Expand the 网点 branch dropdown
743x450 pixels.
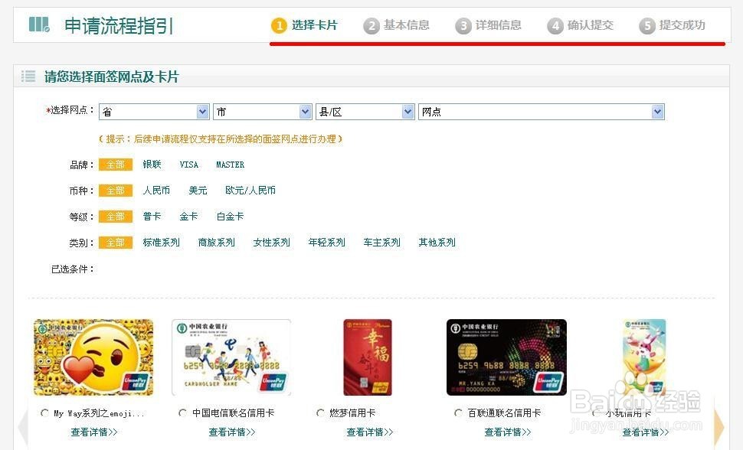pos(541,112)
